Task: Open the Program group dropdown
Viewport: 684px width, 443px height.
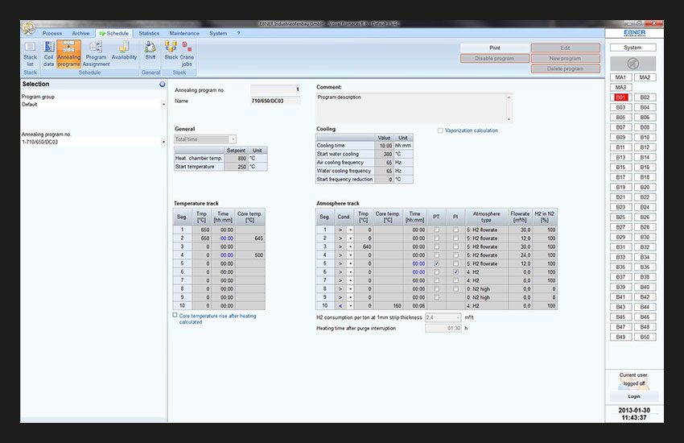Action: point(163,105)
